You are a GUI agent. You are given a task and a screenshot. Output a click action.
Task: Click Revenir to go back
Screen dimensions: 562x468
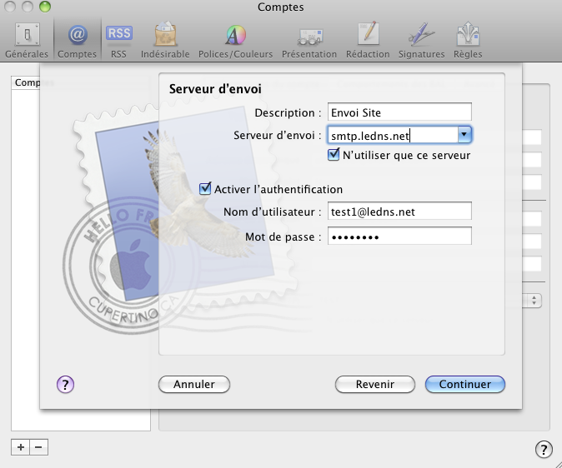point(375,384)
